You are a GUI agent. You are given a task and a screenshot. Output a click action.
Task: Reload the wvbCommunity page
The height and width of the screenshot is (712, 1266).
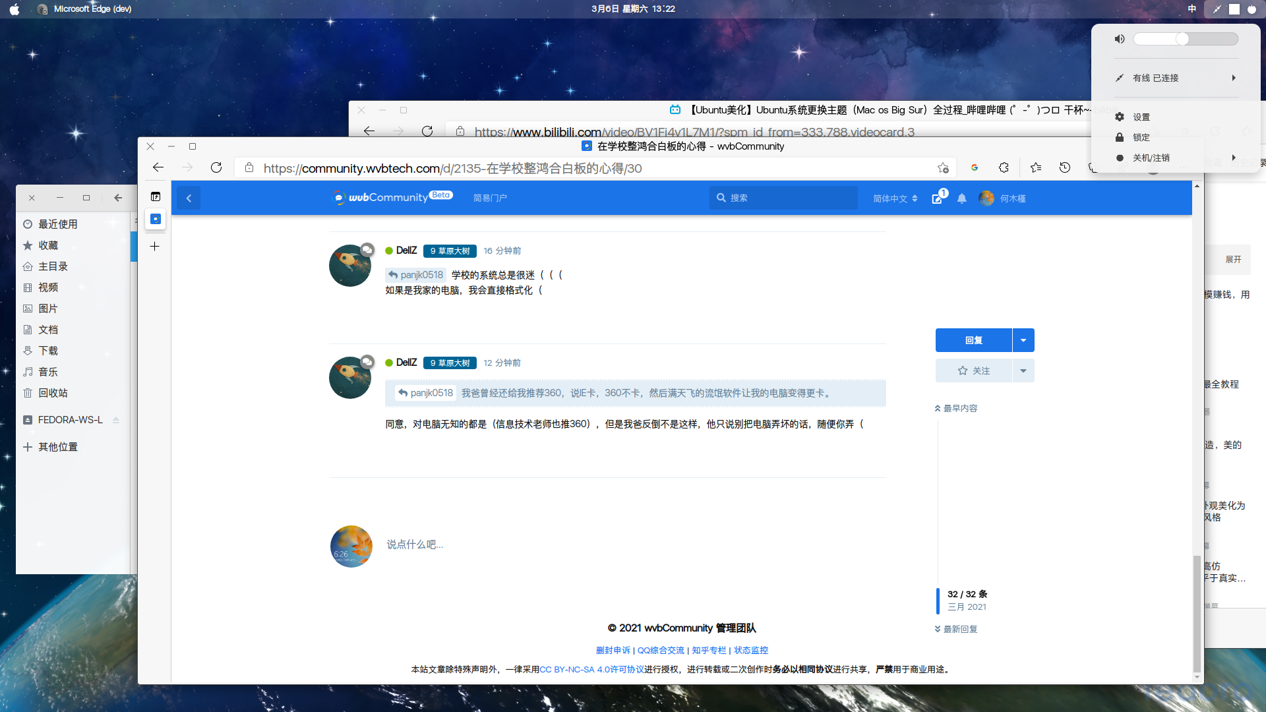216,167
